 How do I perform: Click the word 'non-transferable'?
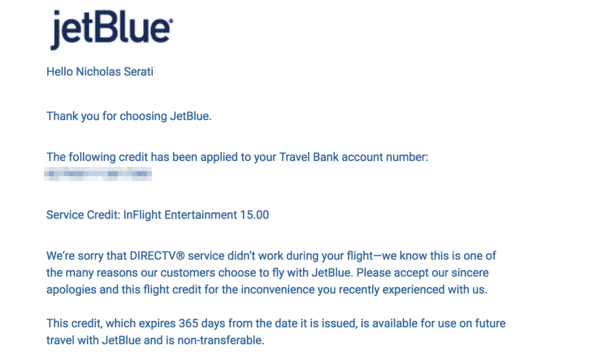[x=220, y=340]
